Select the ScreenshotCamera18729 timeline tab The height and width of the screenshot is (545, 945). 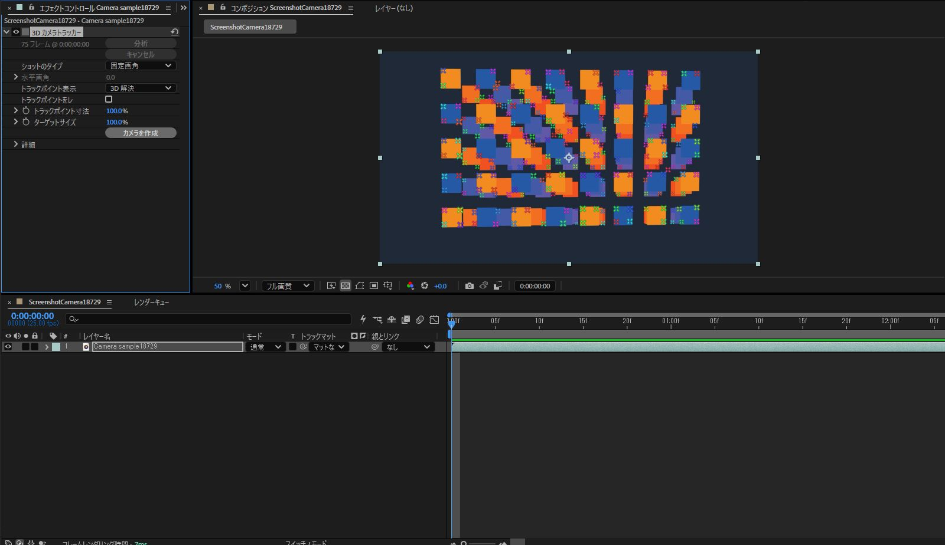click(x=64, y=302)
